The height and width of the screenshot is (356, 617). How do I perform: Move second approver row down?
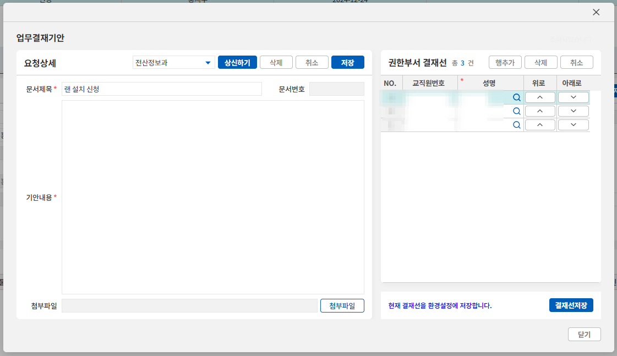click(x=573, y=111)
